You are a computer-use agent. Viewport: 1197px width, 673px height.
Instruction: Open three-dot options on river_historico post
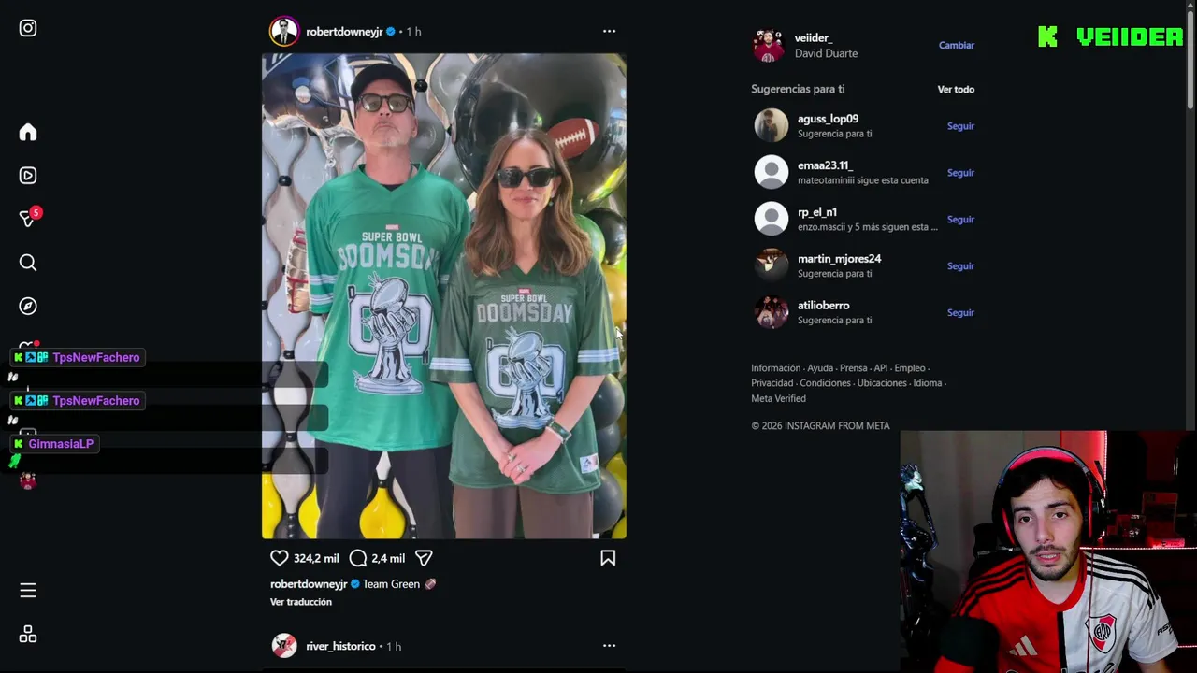pyautogui.click(x=609, y=646)
